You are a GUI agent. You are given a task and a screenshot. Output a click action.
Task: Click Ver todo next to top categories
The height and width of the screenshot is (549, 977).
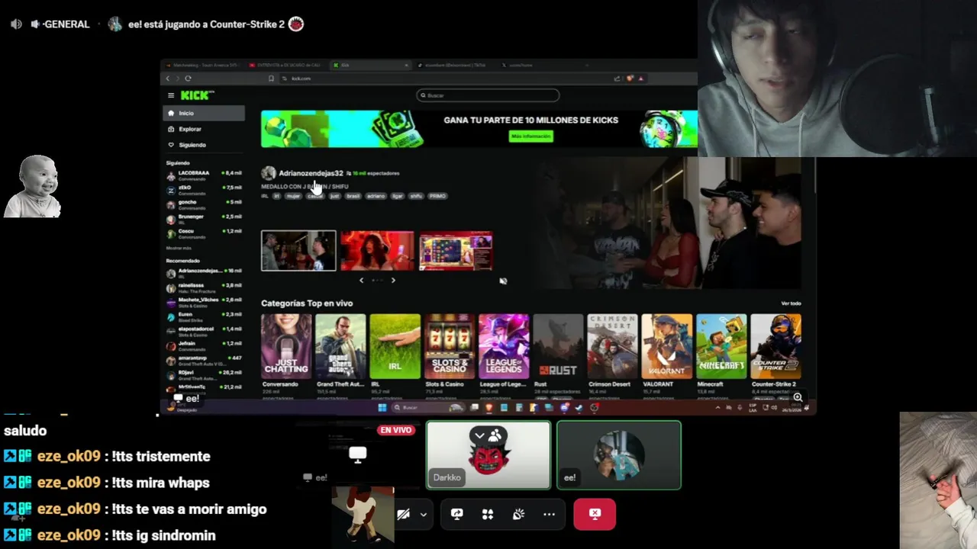tap(791, 303)
